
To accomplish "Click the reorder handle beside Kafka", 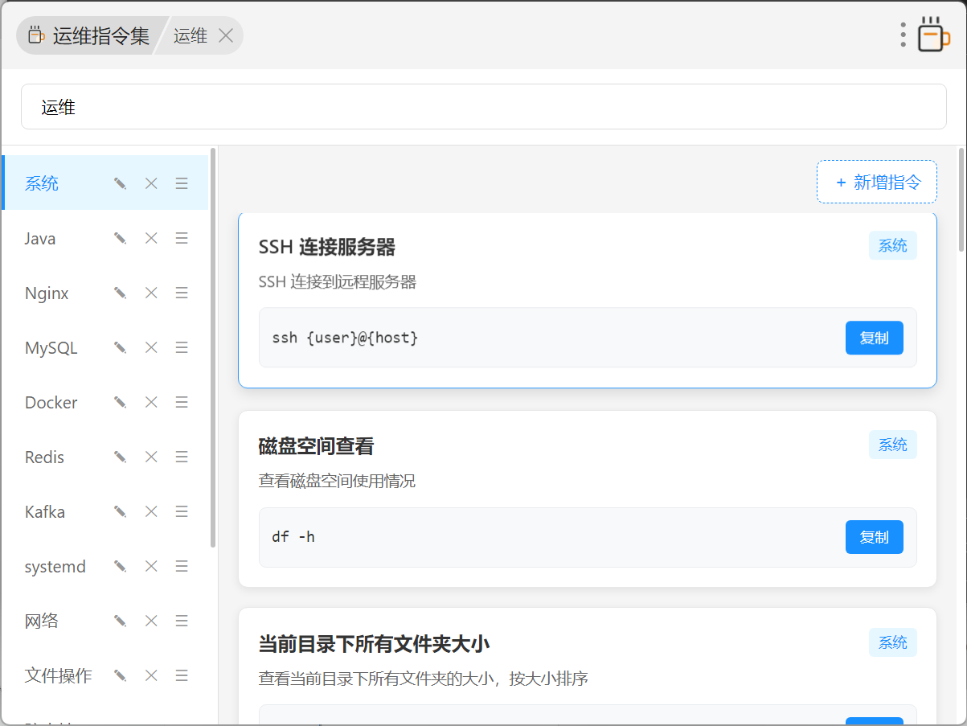I will tap(182, 511).
